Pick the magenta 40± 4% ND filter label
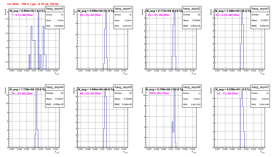Viewport: 274px width, 157px height. (x=91, y=94)
